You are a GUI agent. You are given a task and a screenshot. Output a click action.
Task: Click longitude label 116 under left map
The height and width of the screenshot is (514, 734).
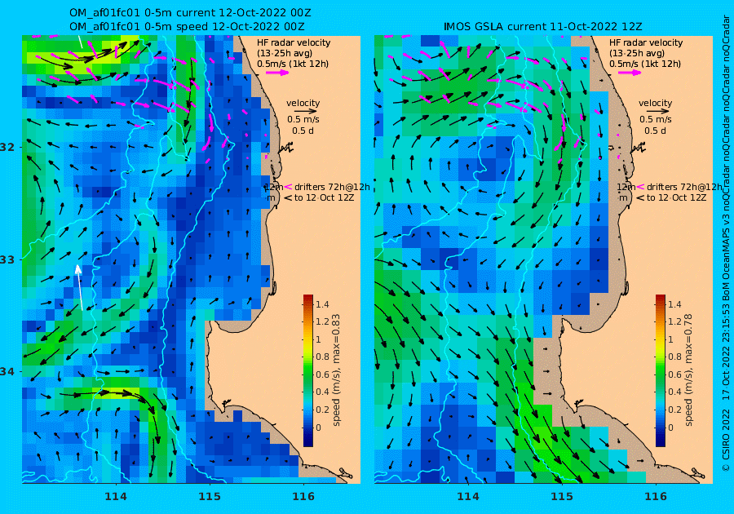coord(303,497)
